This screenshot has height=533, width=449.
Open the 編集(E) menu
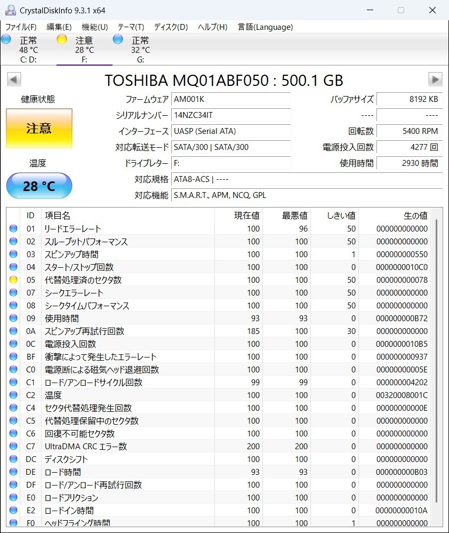[59, 27]
